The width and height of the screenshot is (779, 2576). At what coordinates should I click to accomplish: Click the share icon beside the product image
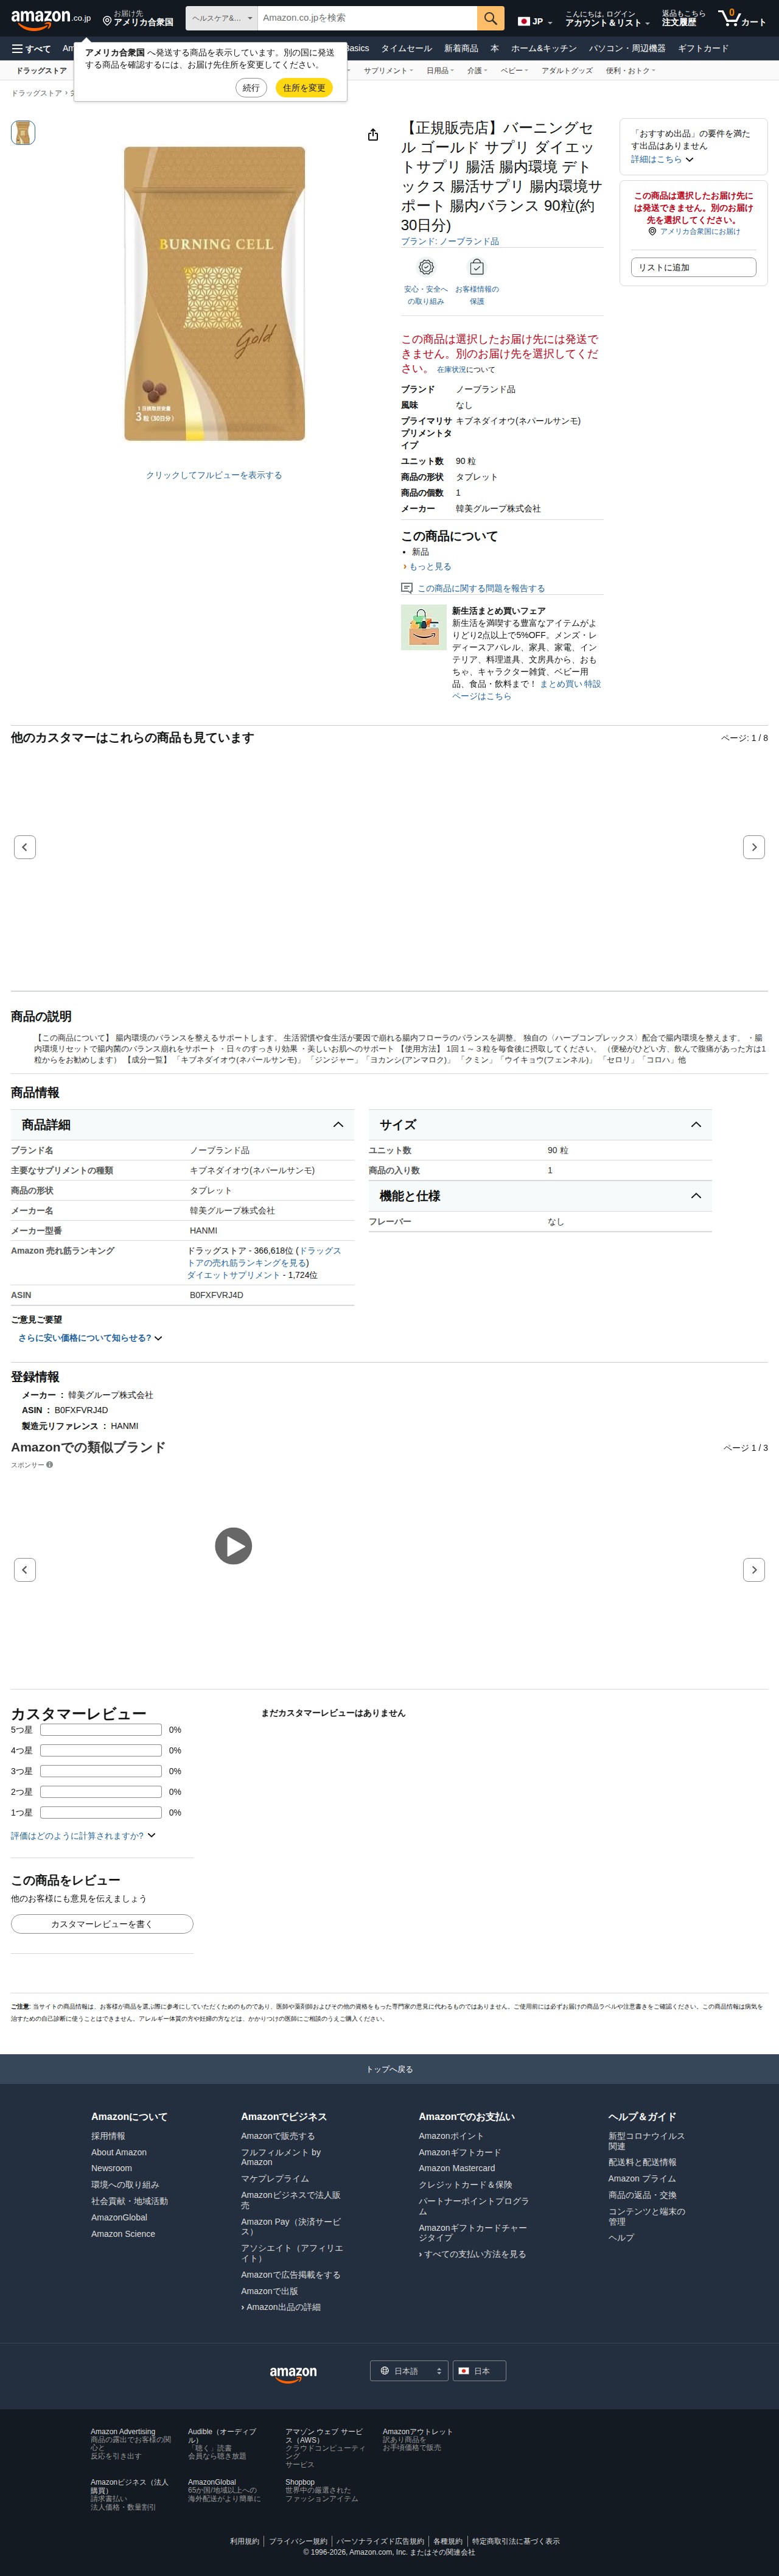tap(373, 135)
